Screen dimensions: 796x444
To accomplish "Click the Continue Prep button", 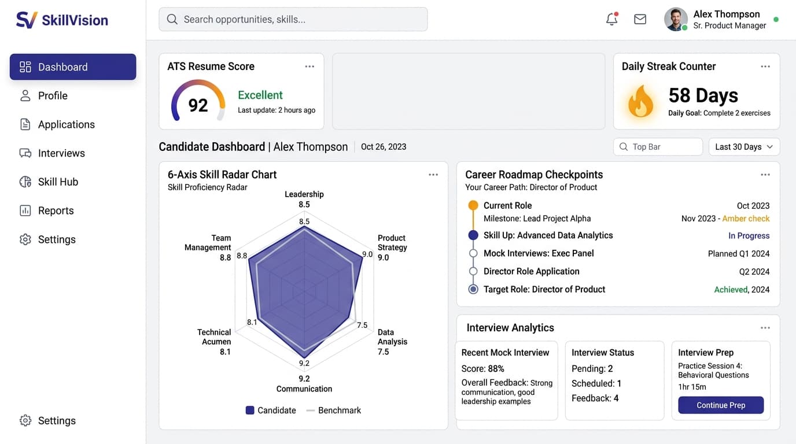I will (721, 405).
